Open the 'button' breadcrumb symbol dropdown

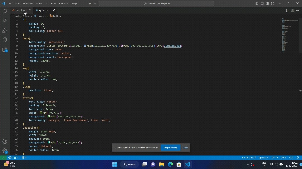click(57, 16)
